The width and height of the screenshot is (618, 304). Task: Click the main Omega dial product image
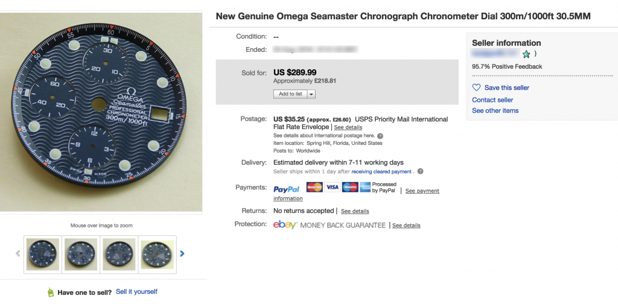coord(101,113)
